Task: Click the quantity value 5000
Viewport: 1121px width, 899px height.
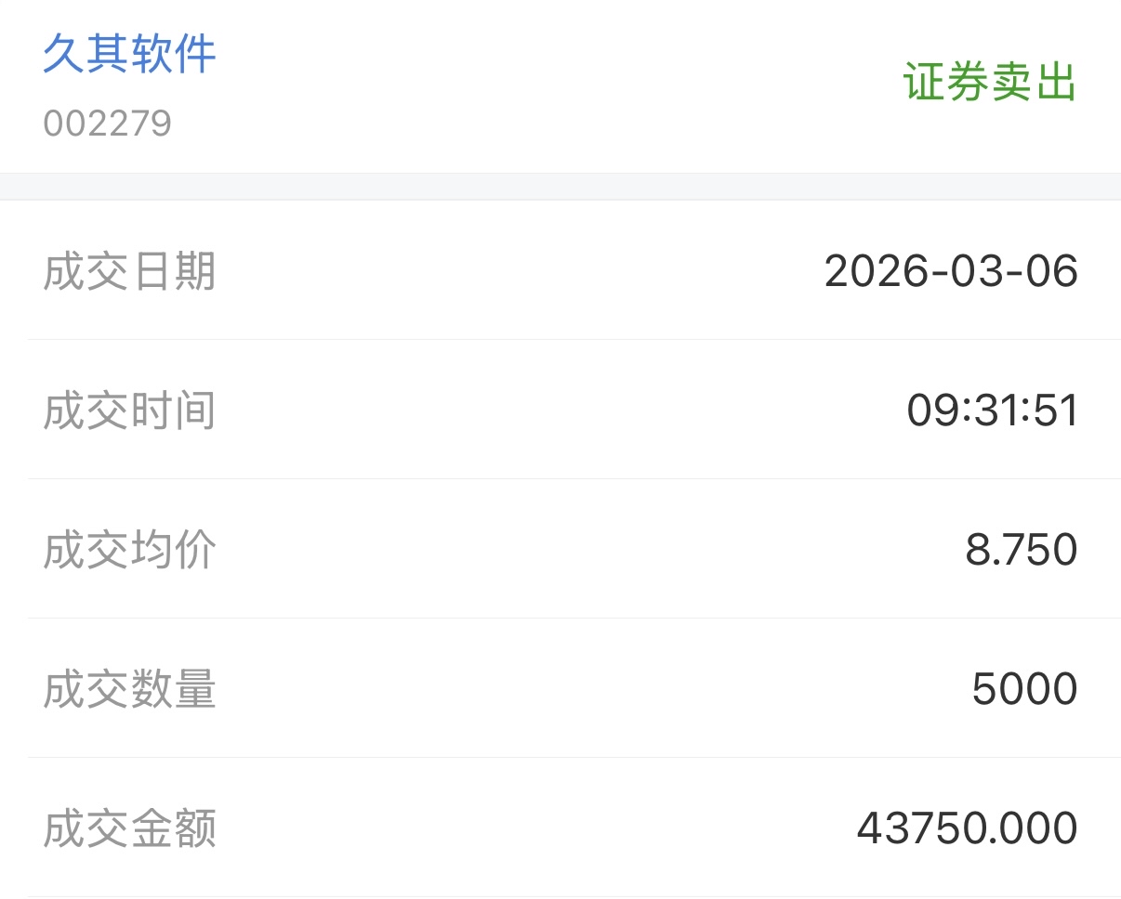Action: click(x=1024, y=689)
